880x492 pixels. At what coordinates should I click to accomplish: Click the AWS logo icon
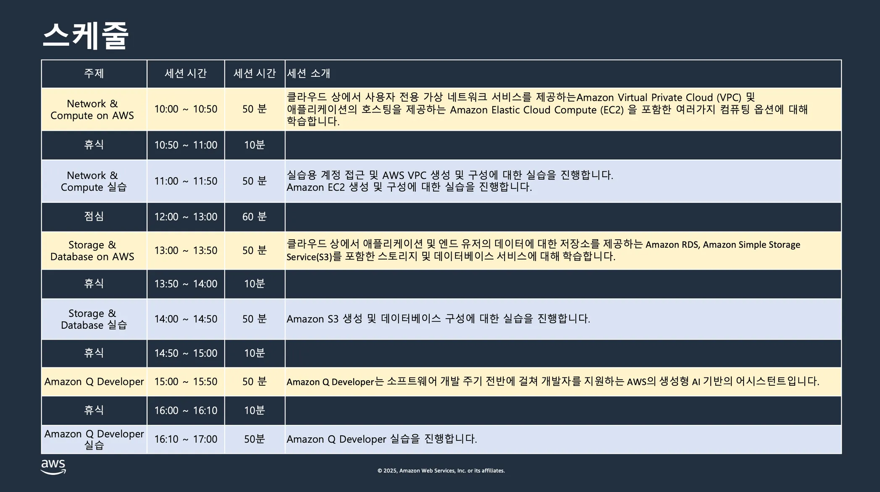[53, 467]
